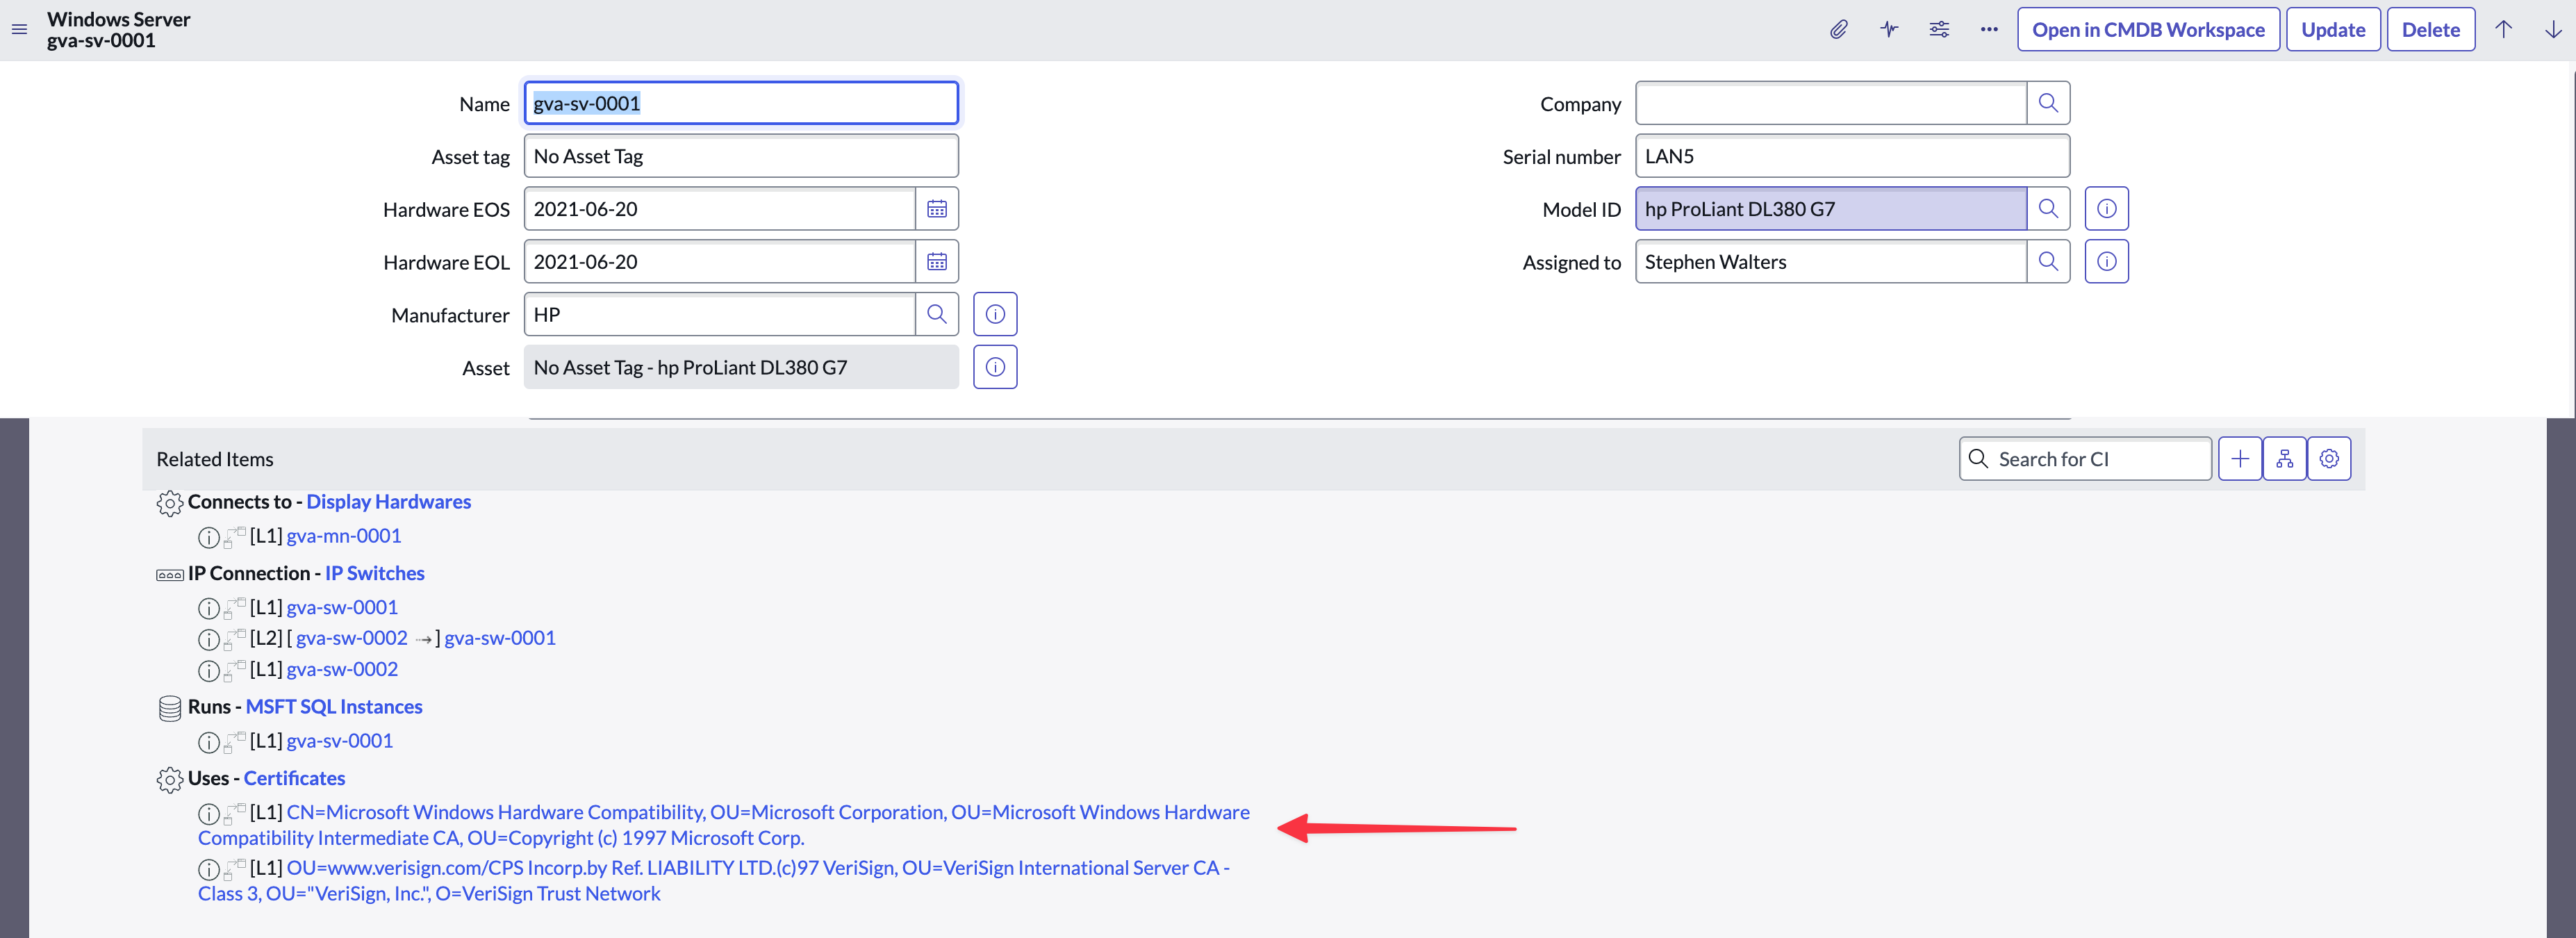Open the gva-mn-0001 display hardware link
This screenshot has width=2576, height=938.
click(x=343, y=536)
